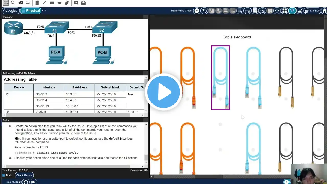Click the greyed-out rack-plus button beside New Closet
327x184 pixels.
(x=233, y=11)
